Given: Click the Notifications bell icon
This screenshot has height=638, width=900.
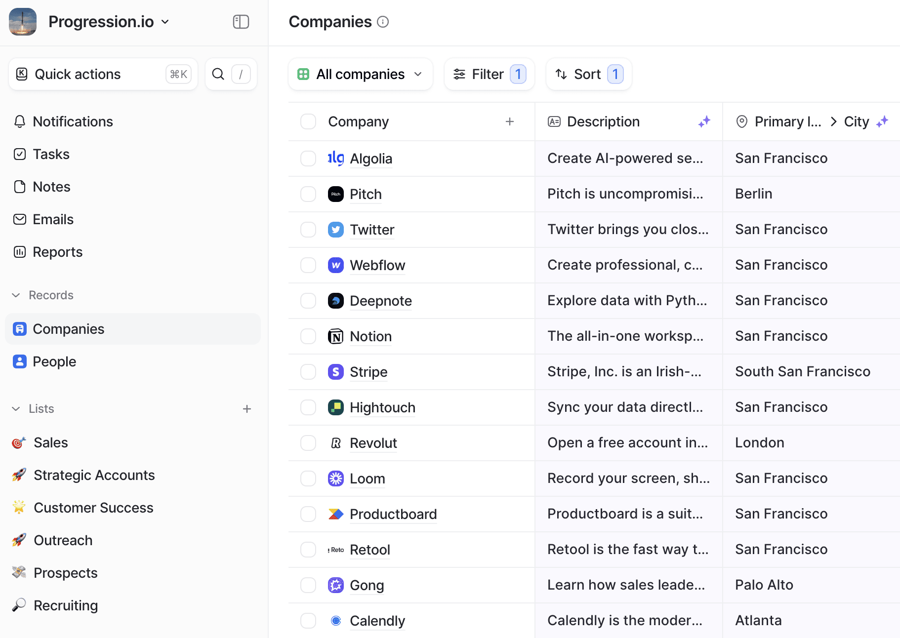Looking at the screenshot, I should pyautogui.click(x=19, y=121).
